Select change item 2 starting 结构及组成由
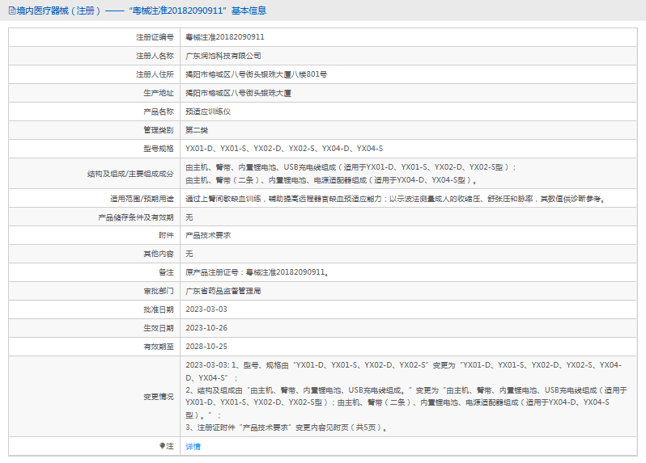Image resolution: width=646 pixels, height=463 pixels. tap(406, 402)
